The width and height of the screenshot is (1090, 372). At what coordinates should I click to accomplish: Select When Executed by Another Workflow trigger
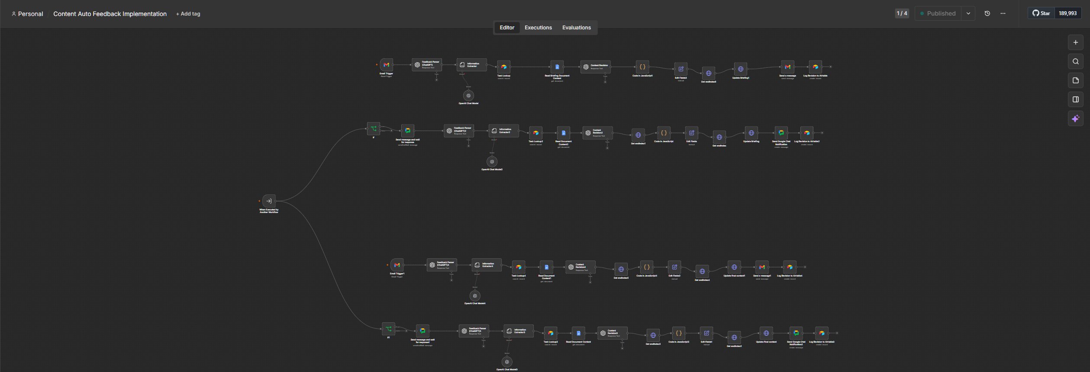pos(269,201)
